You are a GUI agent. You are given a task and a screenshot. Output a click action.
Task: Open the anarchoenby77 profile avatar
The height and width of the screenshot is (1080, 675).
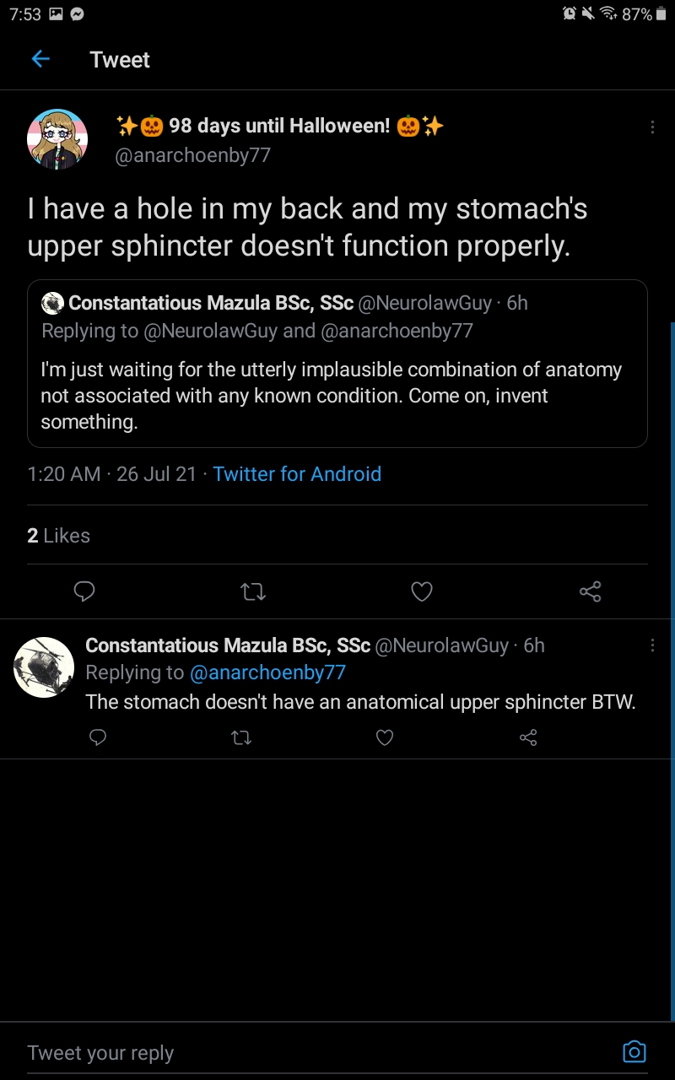(57, 140)
